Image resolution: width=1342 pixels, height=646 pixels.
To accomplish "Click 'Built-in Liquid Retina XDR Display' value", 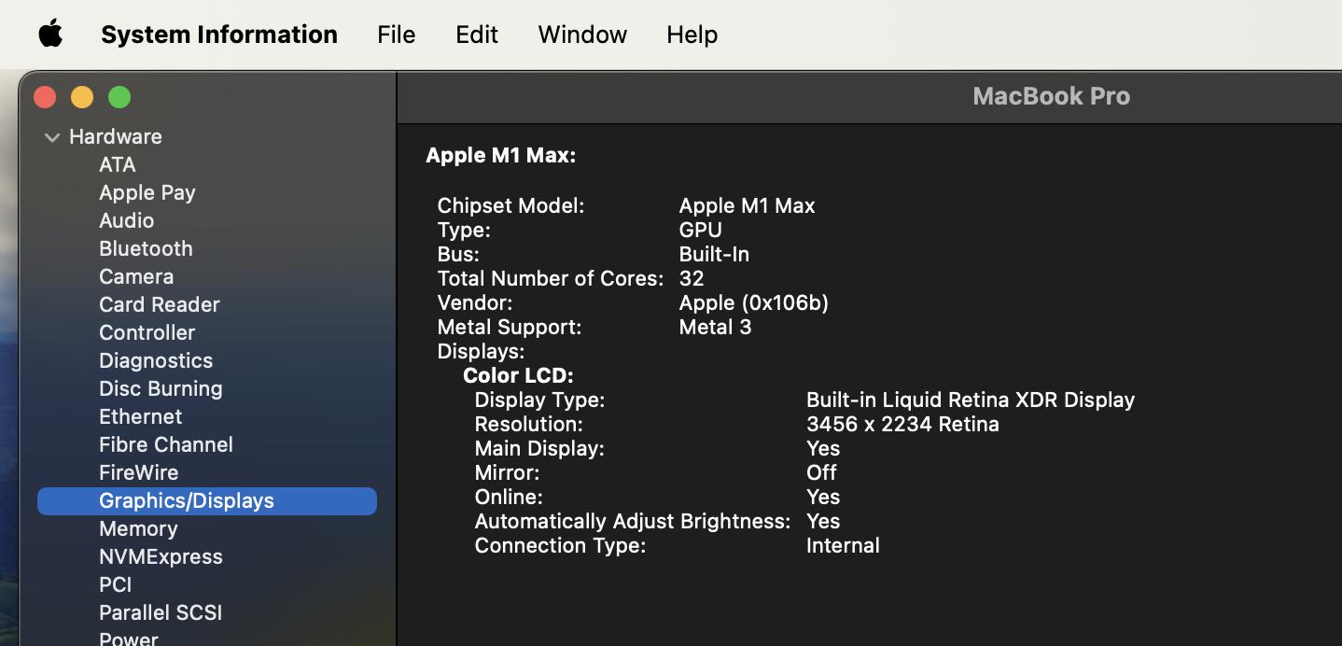I will pos(971,400).
